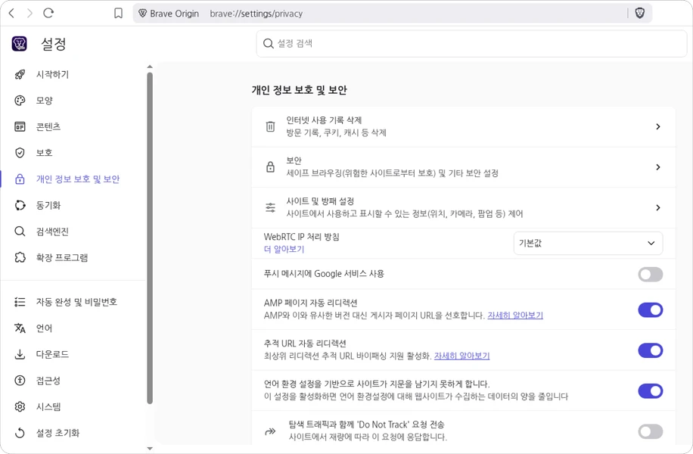Click 더 알아보기 link under WebRTC
693x454 pixels.
point(284,249)
